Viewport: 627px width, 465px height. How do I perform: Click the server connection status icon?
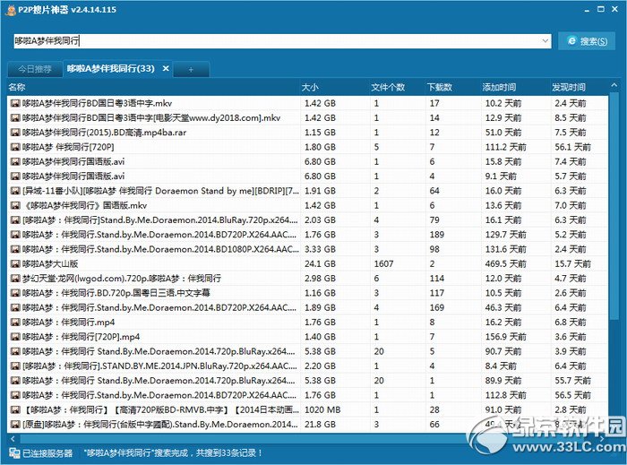[x=14, y=453]
